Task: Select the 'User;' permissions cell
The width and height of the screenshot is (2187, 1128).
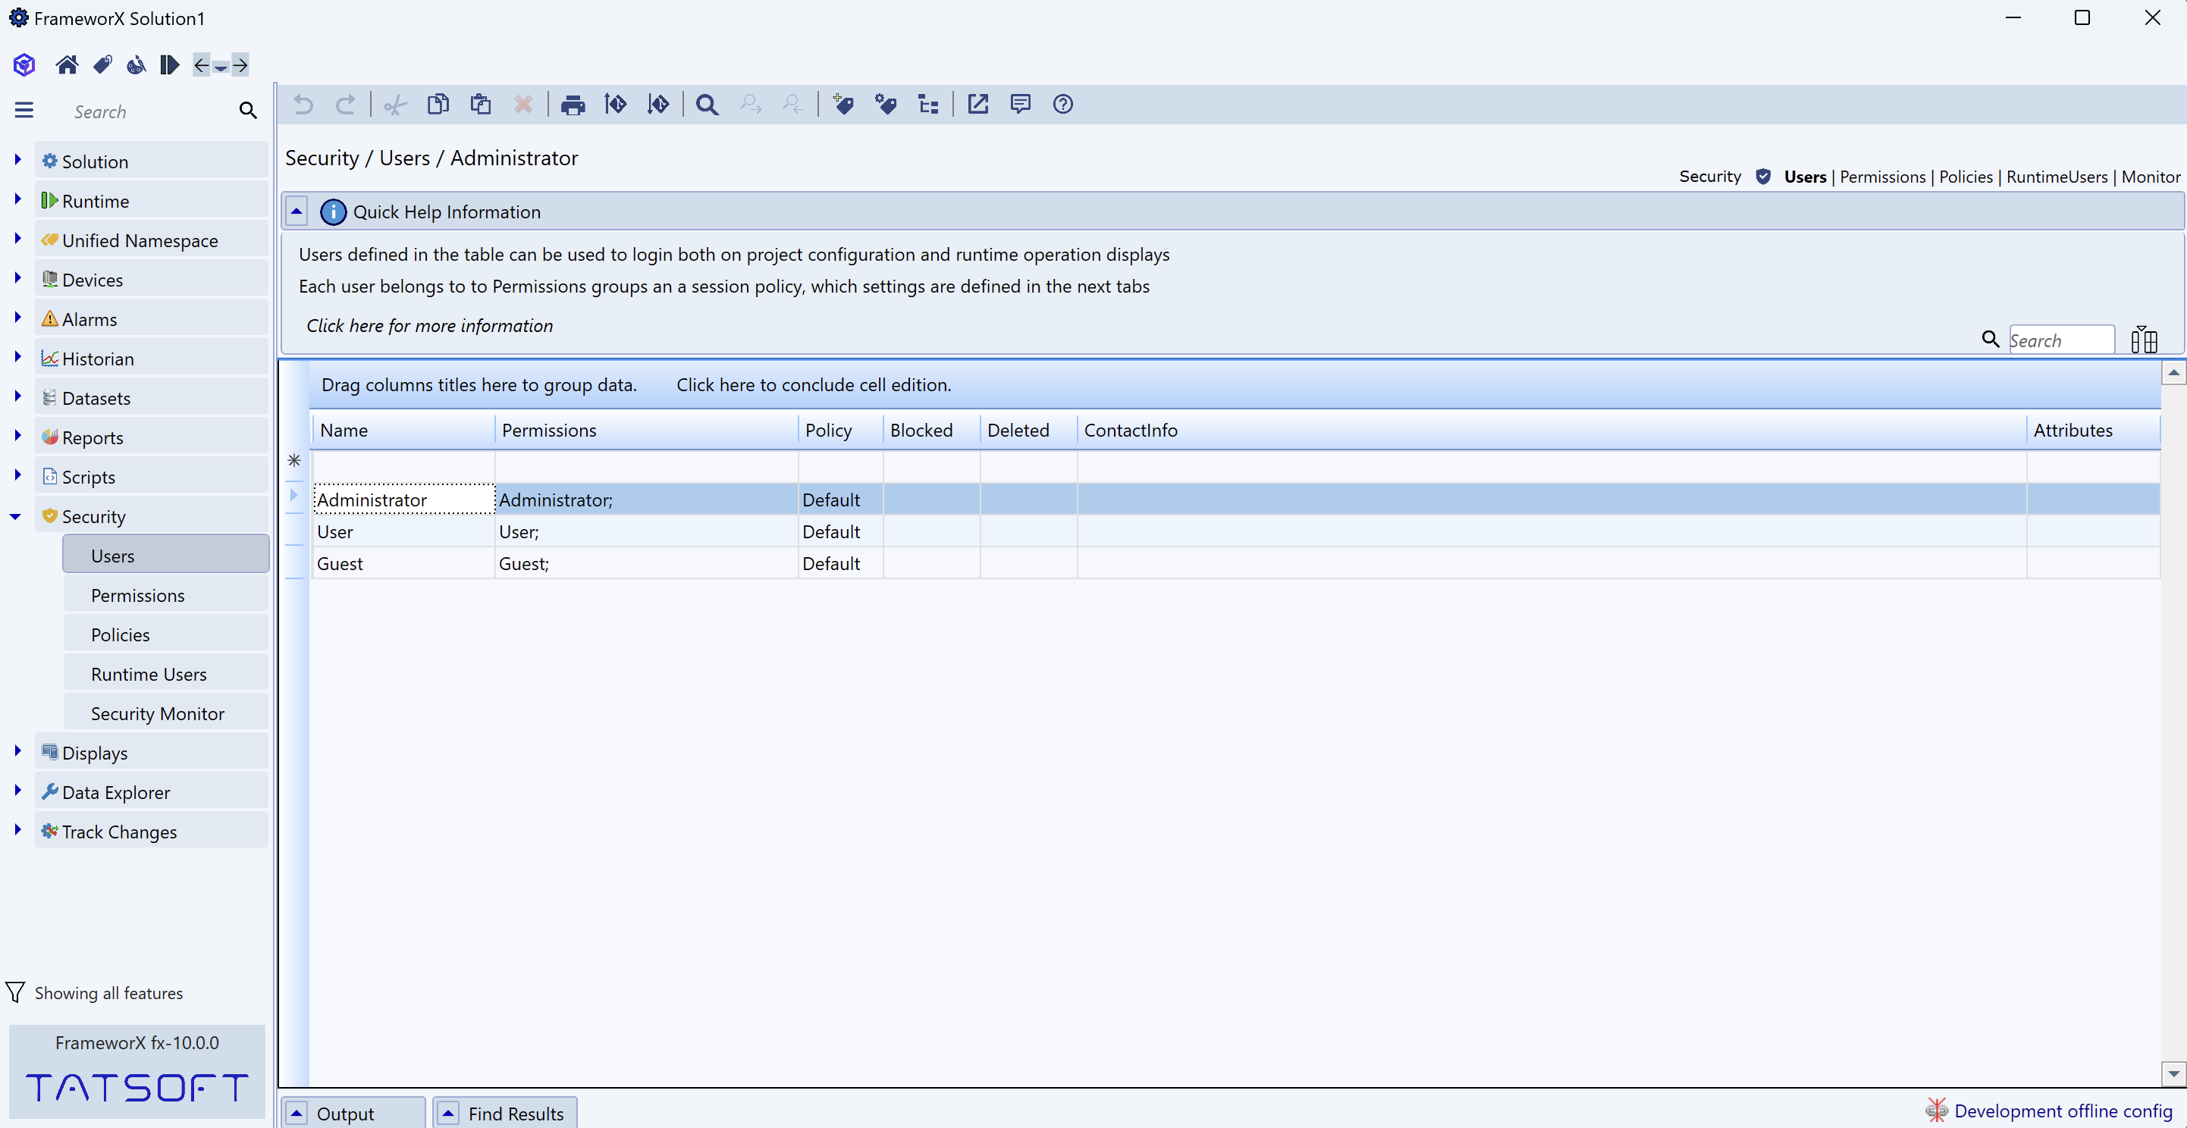Action: (646, 532)
